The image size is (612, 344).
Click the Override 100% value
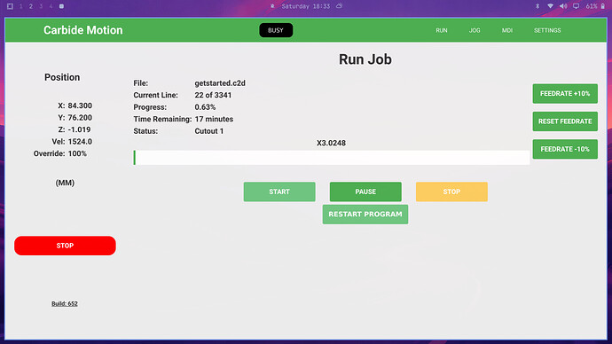coord(77,153)
